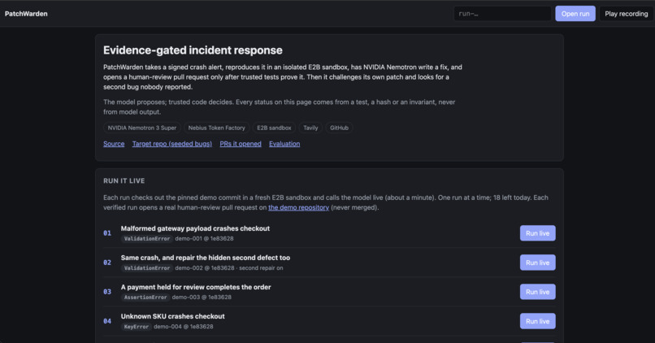Click the Tavily tag
This screenshot has width=655, height=343.
[310, 128]
